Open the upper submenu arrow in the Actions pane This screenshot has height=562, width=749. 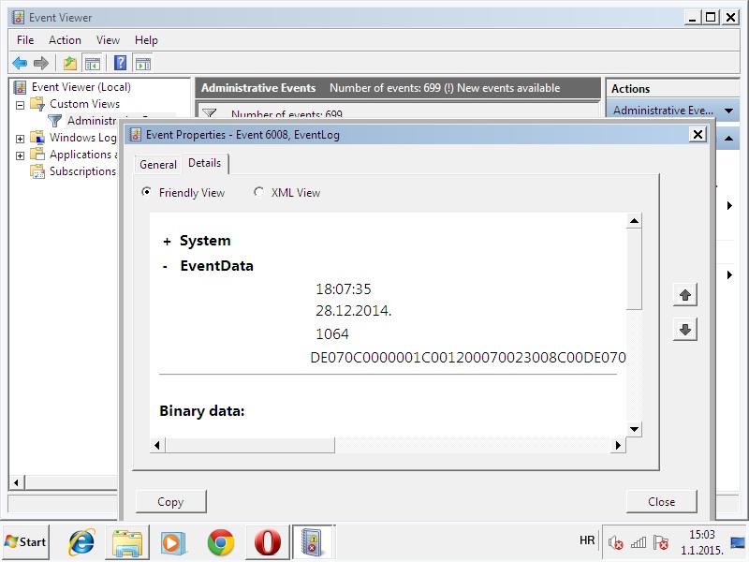[729, 205]
